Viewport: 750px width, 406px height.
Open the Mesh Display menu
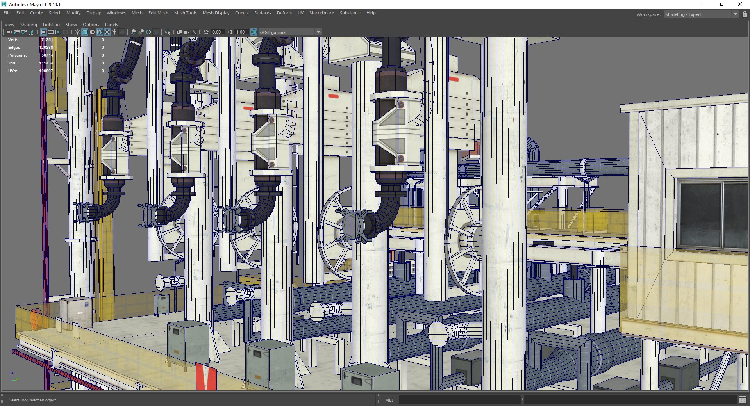216,13
